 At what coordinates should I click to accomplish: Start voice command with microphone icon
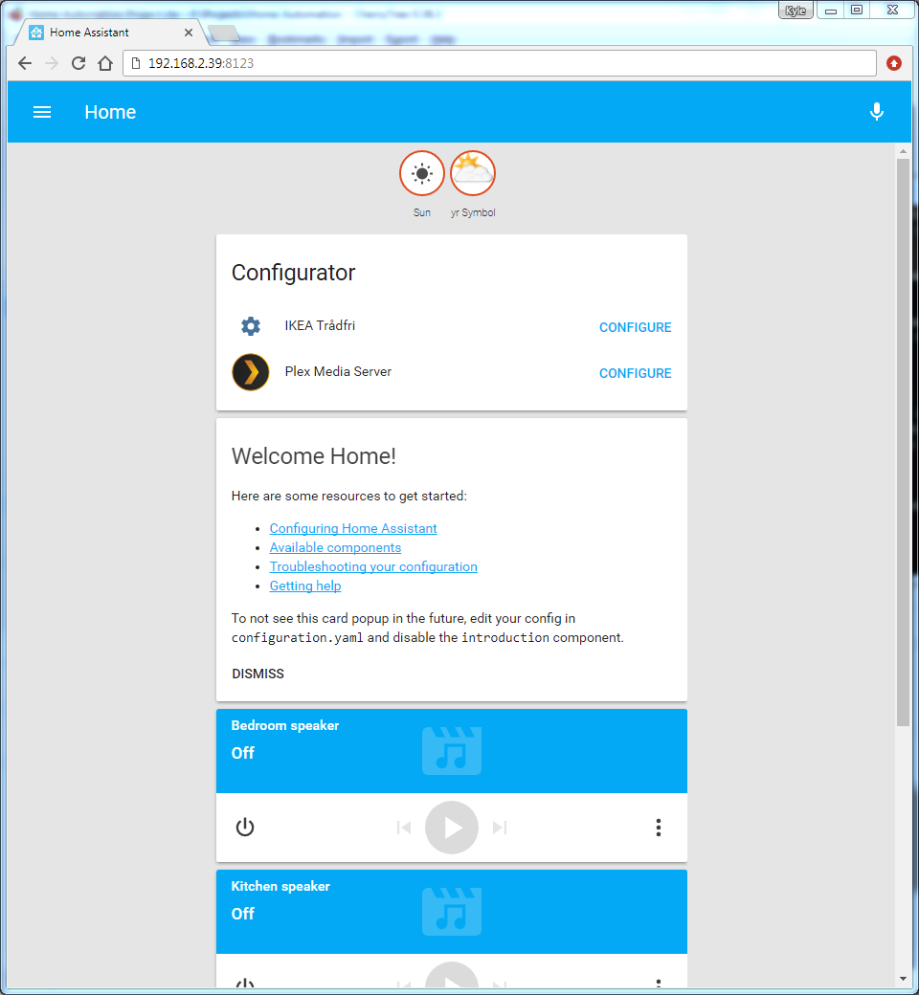(876, 112)
